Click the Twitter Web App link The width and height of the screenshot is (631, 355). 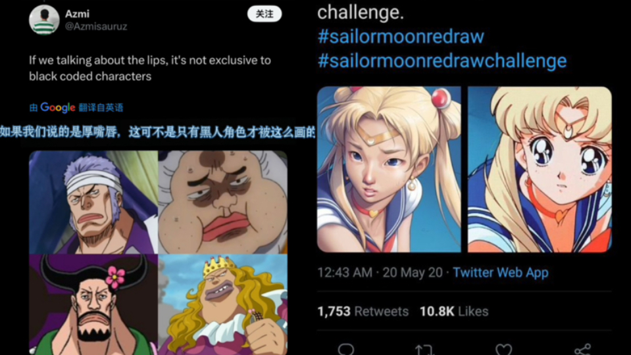pyautogui.click(x=501, y=273)
